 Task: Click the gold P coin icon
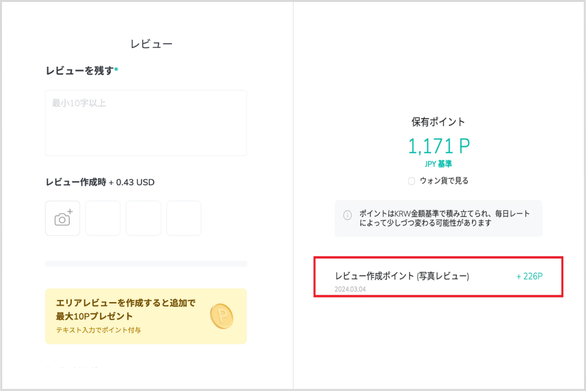(222, 316)
